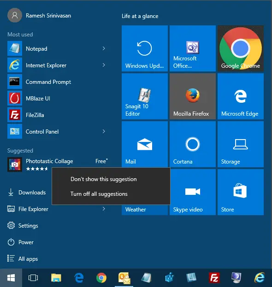Open the Skype video tile
Image resolution: width=272 pixels, height=287 pixels.
(x=193, y=192)
